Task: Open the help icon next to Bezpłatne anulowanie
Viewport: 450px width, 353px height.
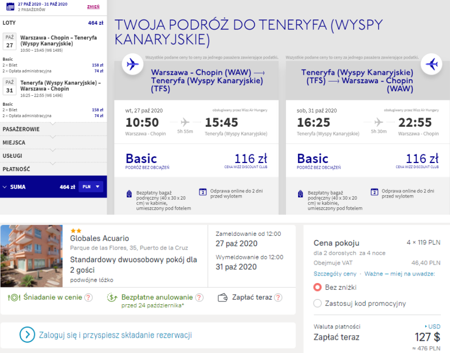Action: pos(199,297)
